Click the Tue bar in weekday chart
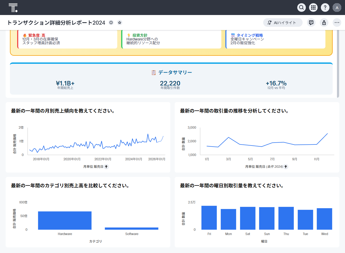This screenshot has width=345, height=253. (305, 220)
